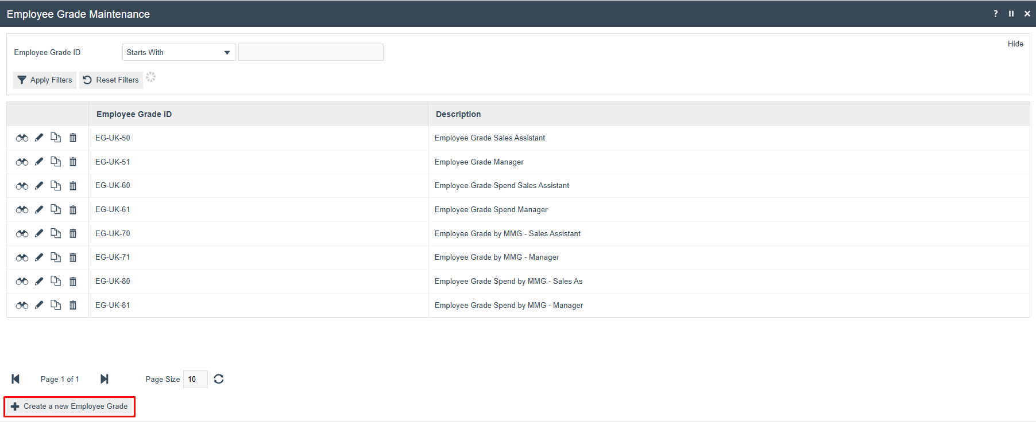Edit the EG-UK-71 grade with pencil icon
This screenshot has width=1036, height=422.
[x=39, y=257]
